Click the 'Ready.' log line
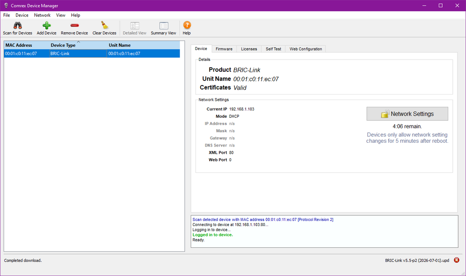The image size is (466, 276). pos(198,240)
